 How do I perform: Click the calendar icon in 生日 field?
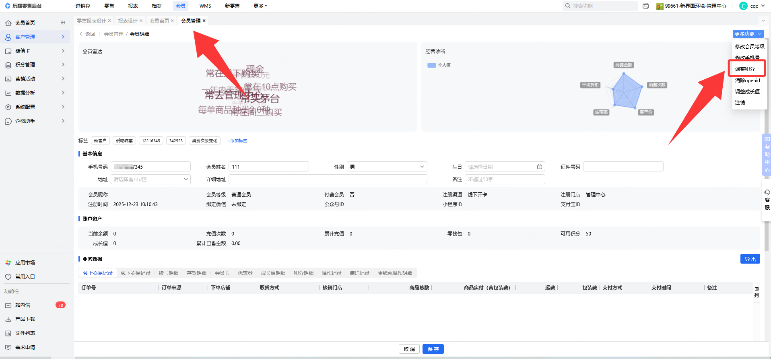pos(540,167)
